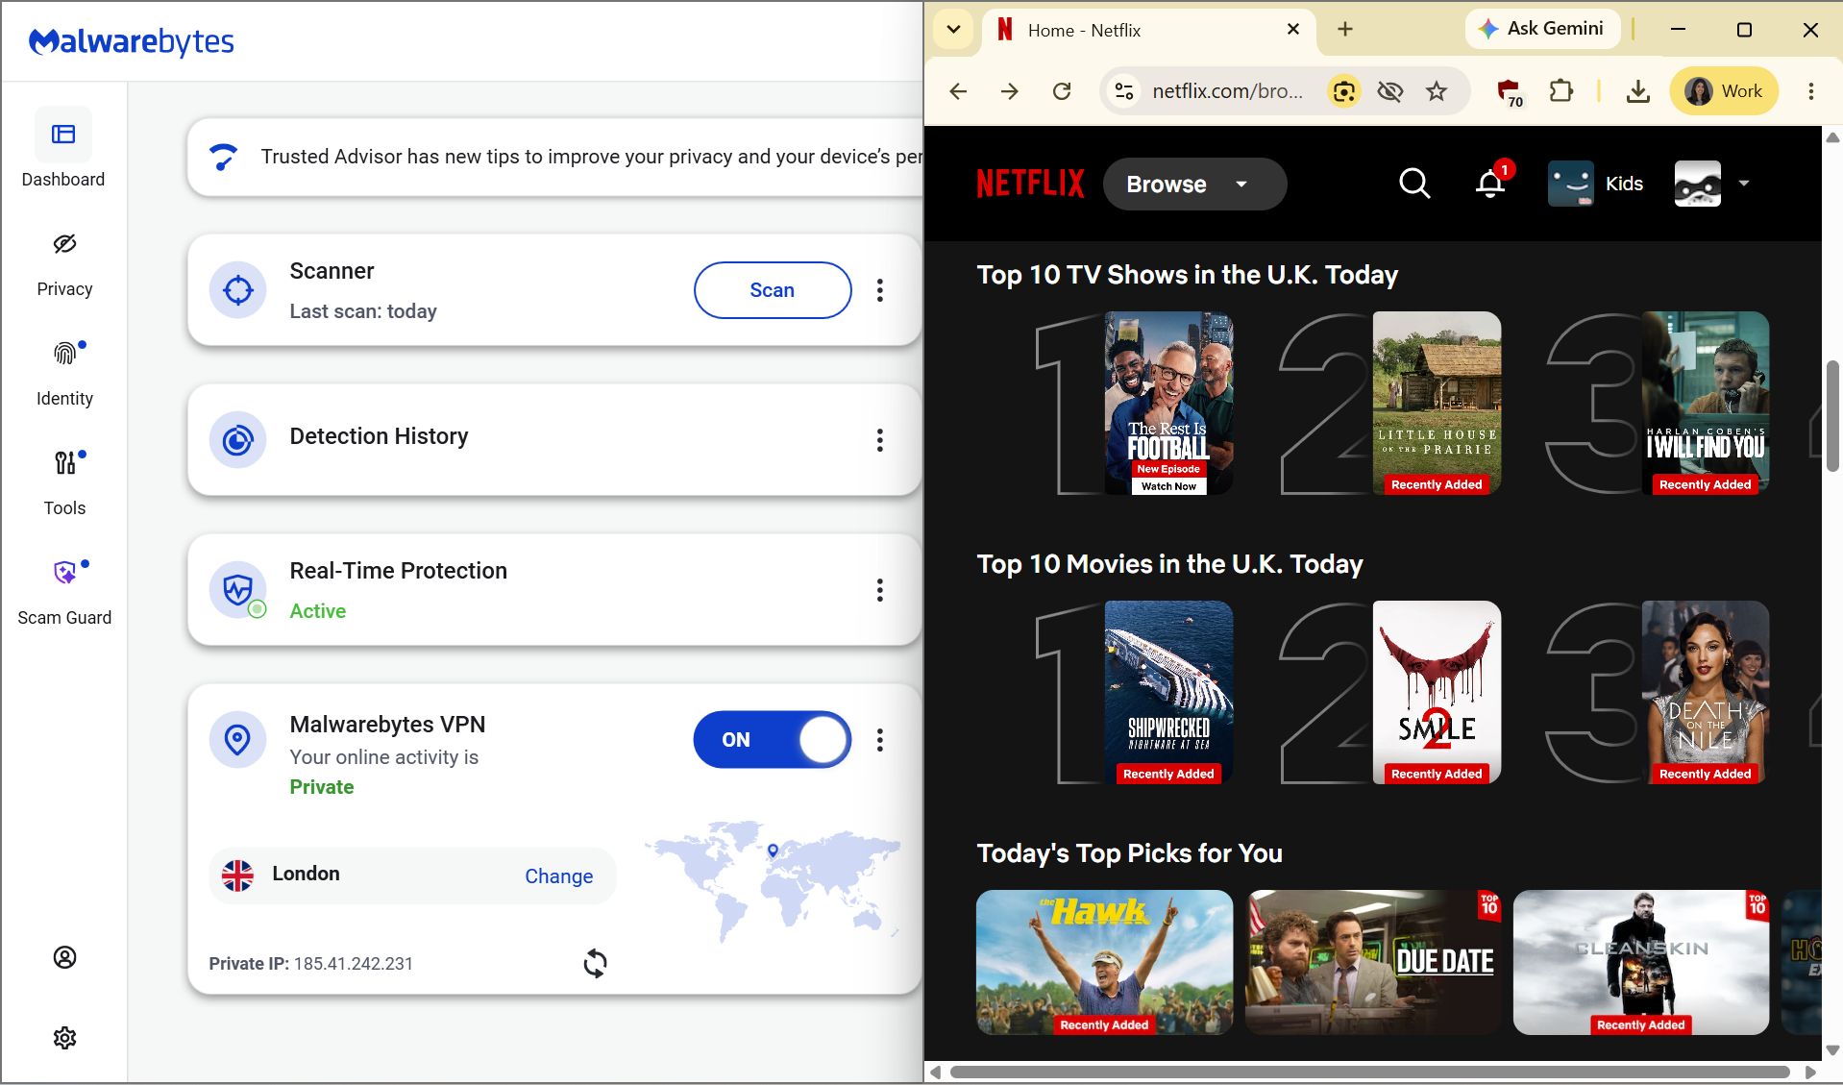Open the Chrome tab search dropdown

coord(953,29)
